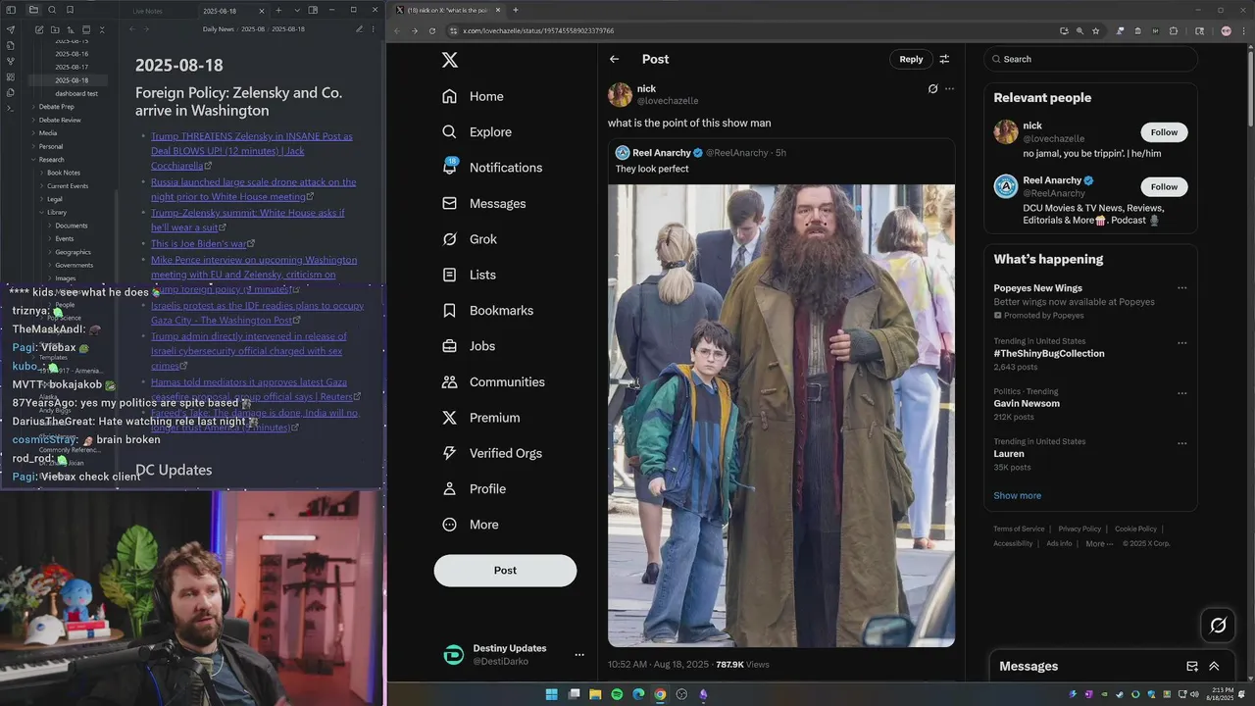Screen dimensions: 1255x706
Task: Open File Explorer from the Windows taskbar
Action: tap(595, 694)
